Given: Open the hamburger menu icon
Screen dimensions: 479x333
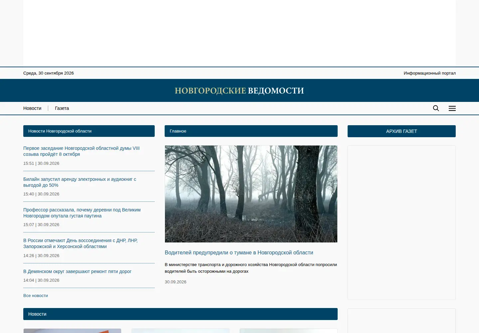Looking at the screenshot, I should [x=452, y=108].
